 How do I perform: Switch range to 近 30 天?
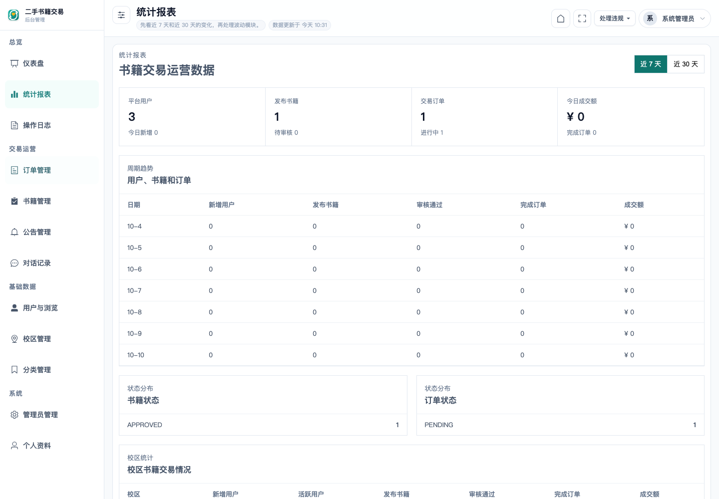(686, 64)
